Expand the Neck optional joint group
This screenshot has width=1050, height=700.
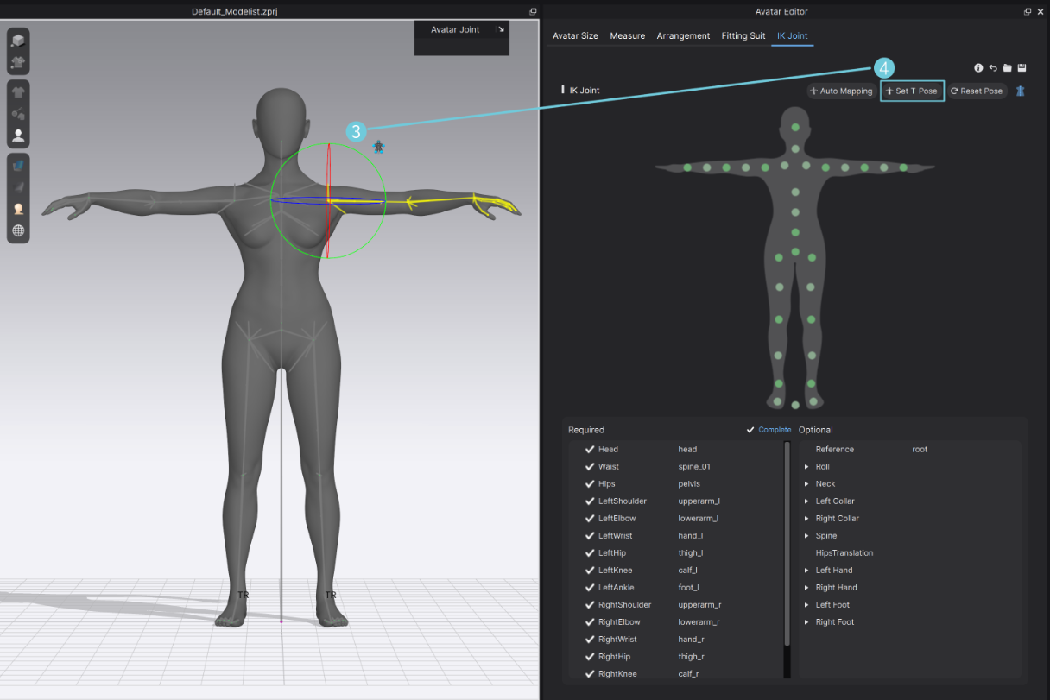tap(806, 483)
